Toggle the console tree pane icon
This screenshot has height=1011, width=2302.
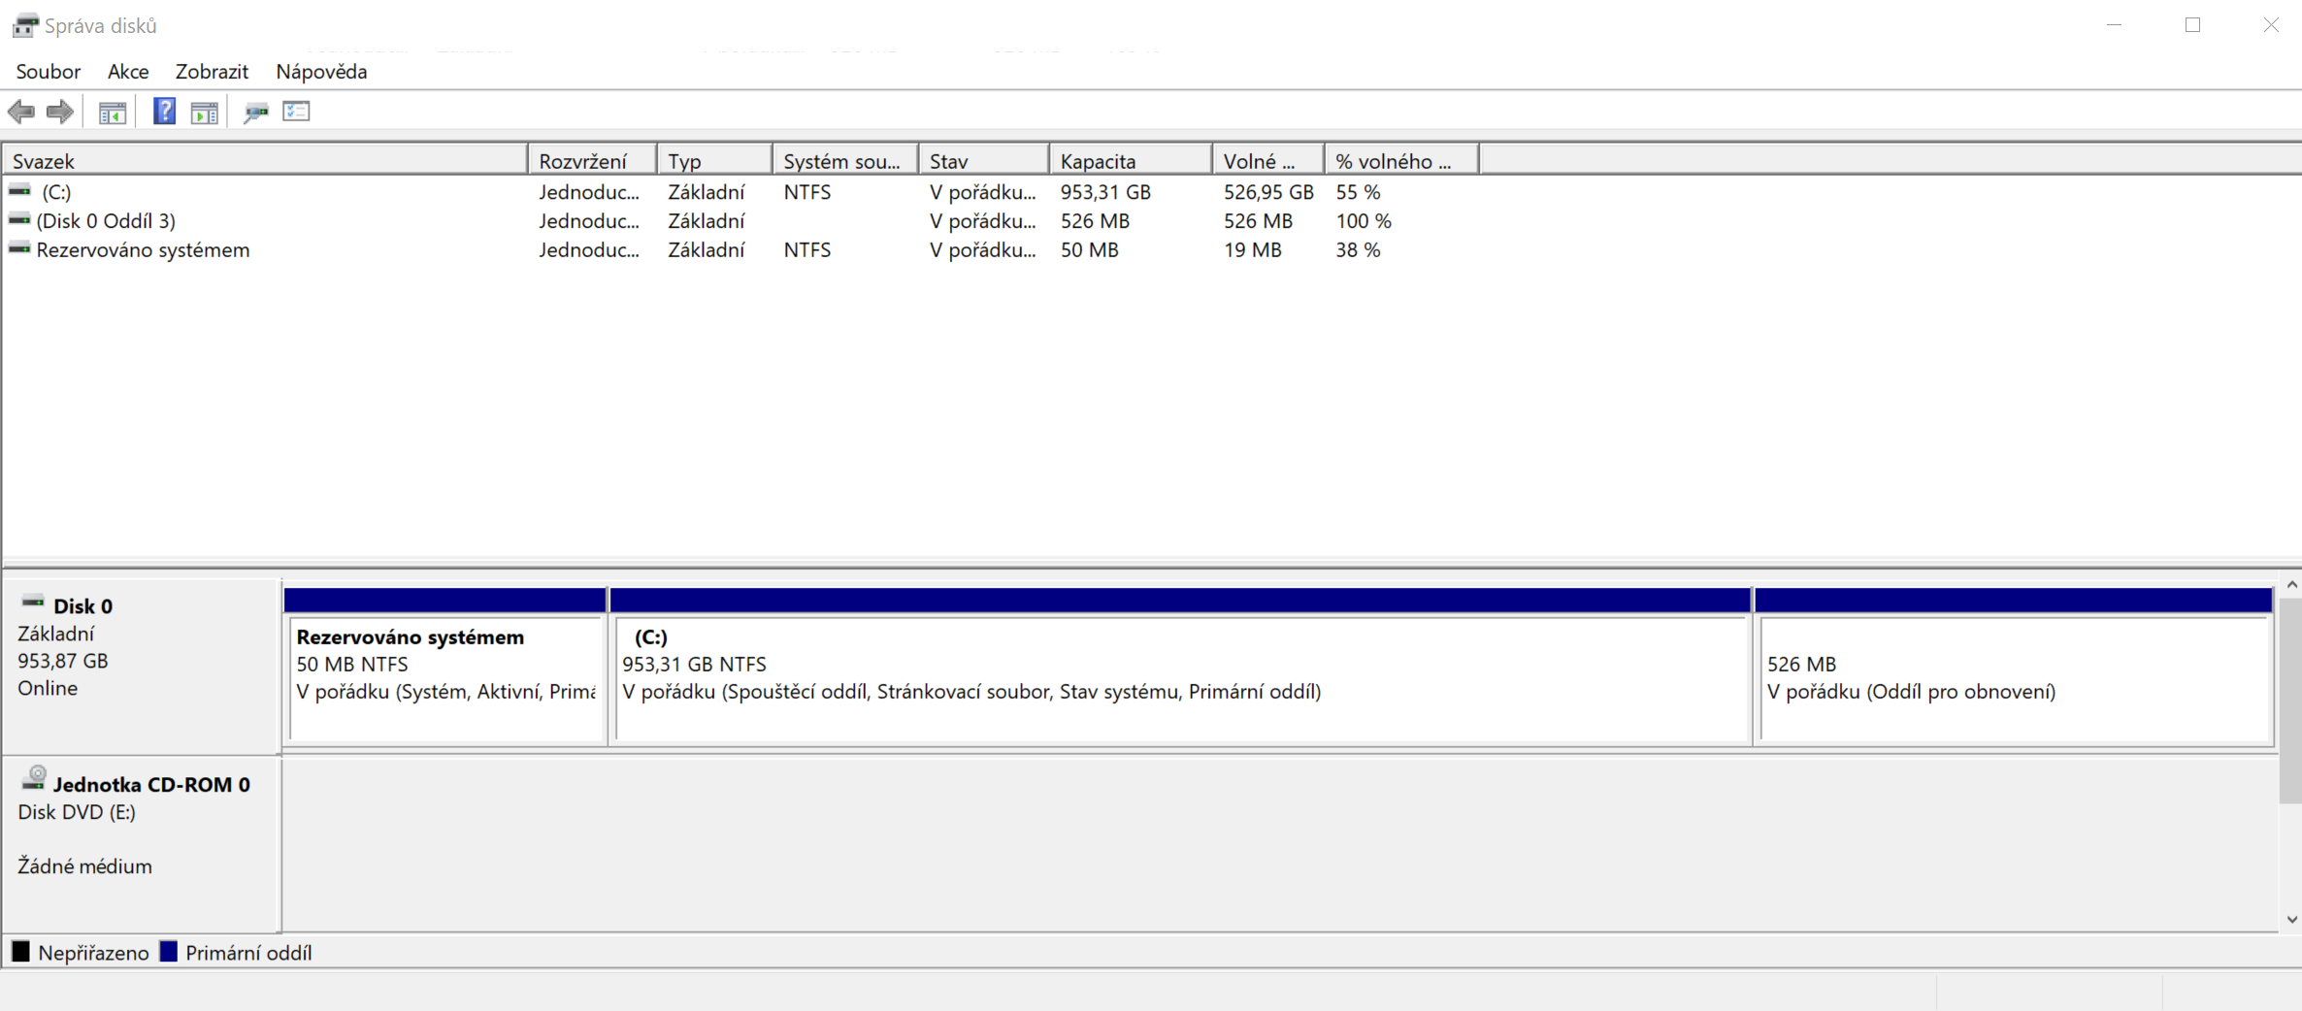113,113
